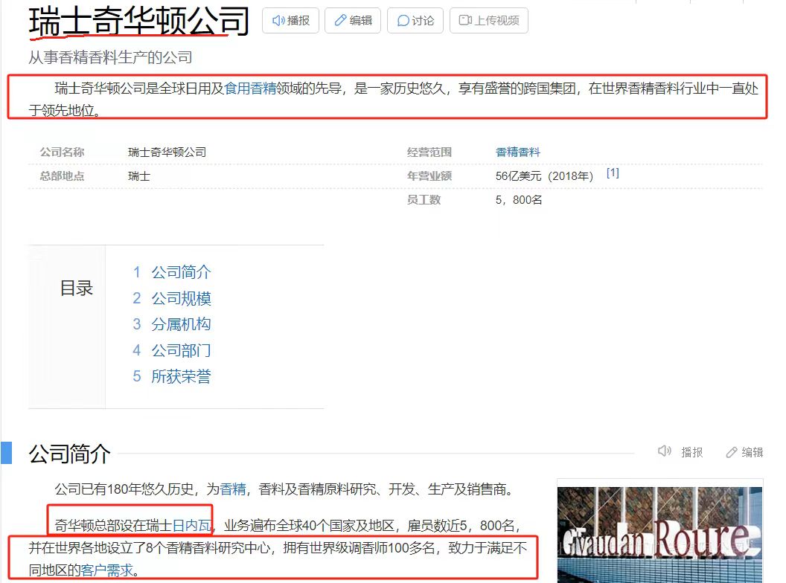Open the 日内瓦 link
The image size is (786, 583).
tap(191, 526)
